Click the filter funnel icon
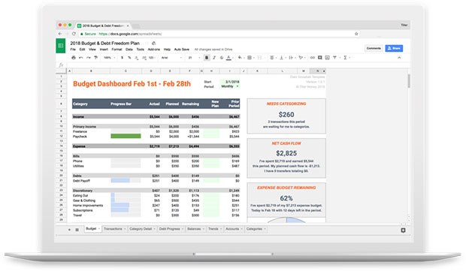 tap(334, 58)
